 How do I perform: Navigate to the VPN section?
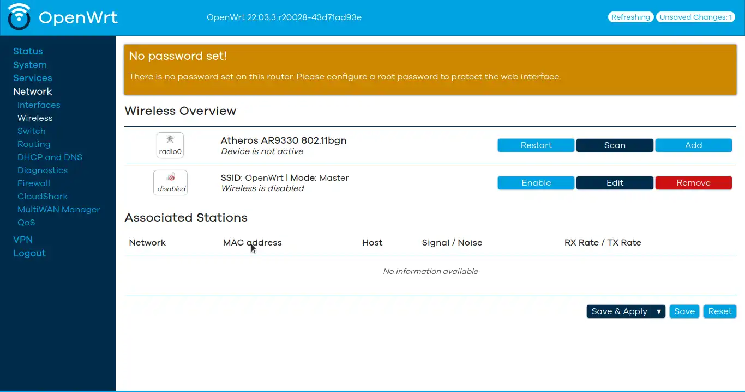(x=22, y=239)
